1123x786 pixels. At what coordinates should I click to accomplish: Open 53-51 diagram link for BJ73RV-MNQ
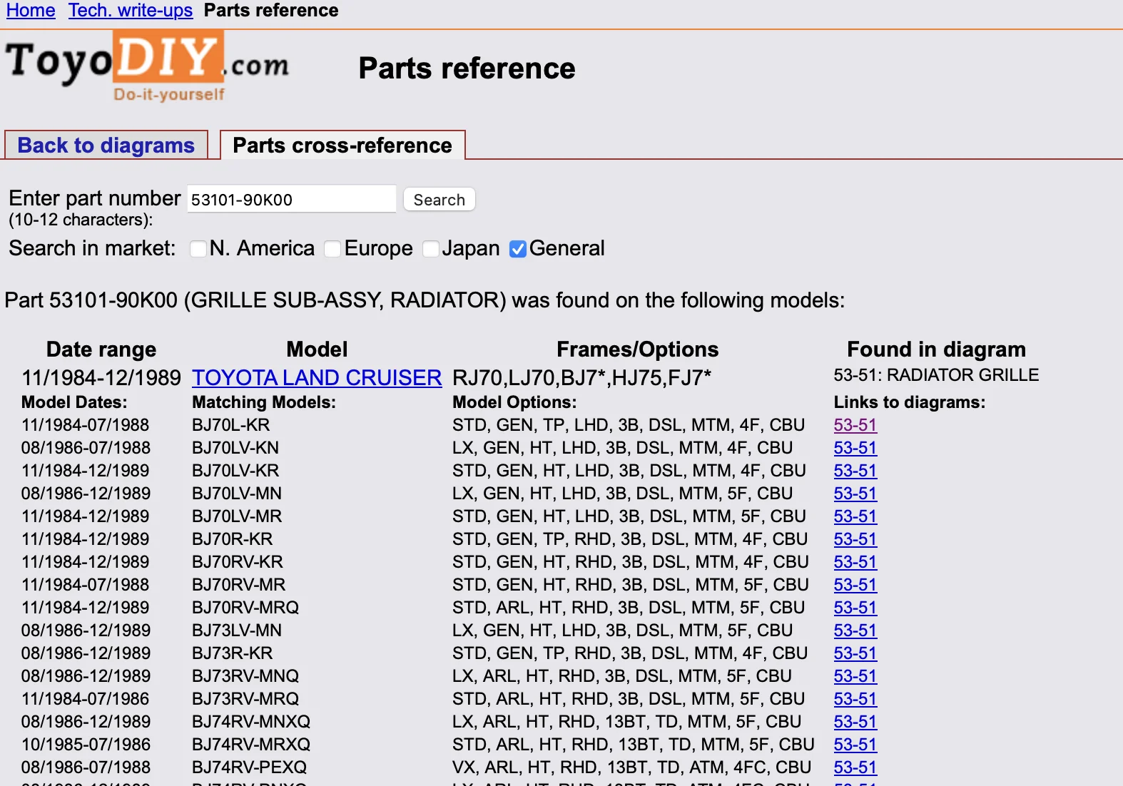[x=855, y=676]
